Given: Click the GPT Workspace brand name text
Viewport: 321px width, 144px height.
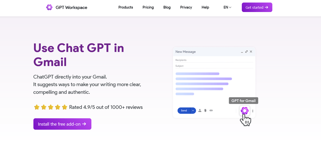Looking at the screenshot, I should click(x=71, y=7).
